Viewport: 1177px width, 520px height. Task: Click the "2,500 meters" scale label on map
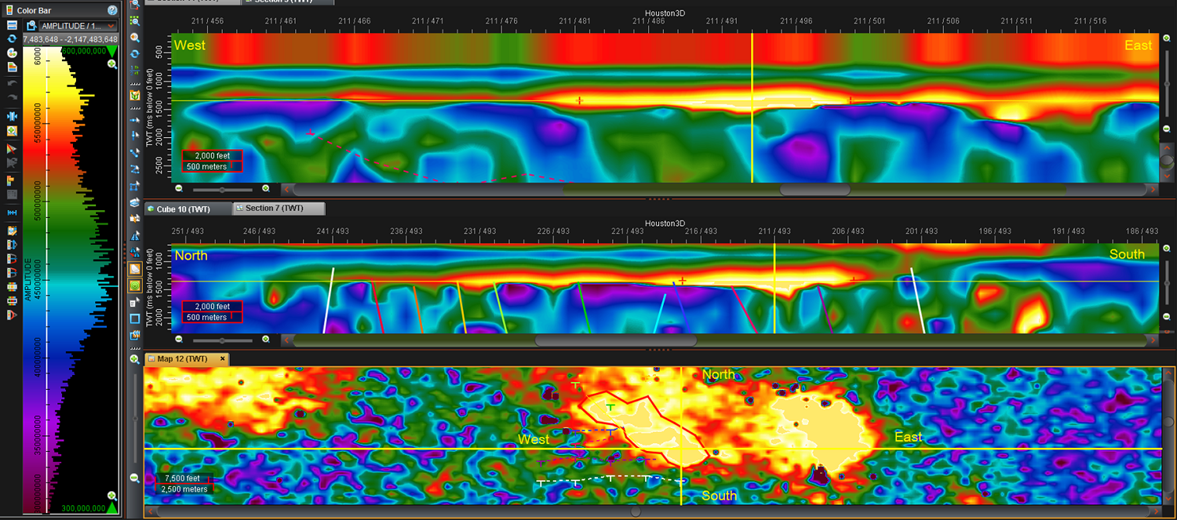(184, 489)
